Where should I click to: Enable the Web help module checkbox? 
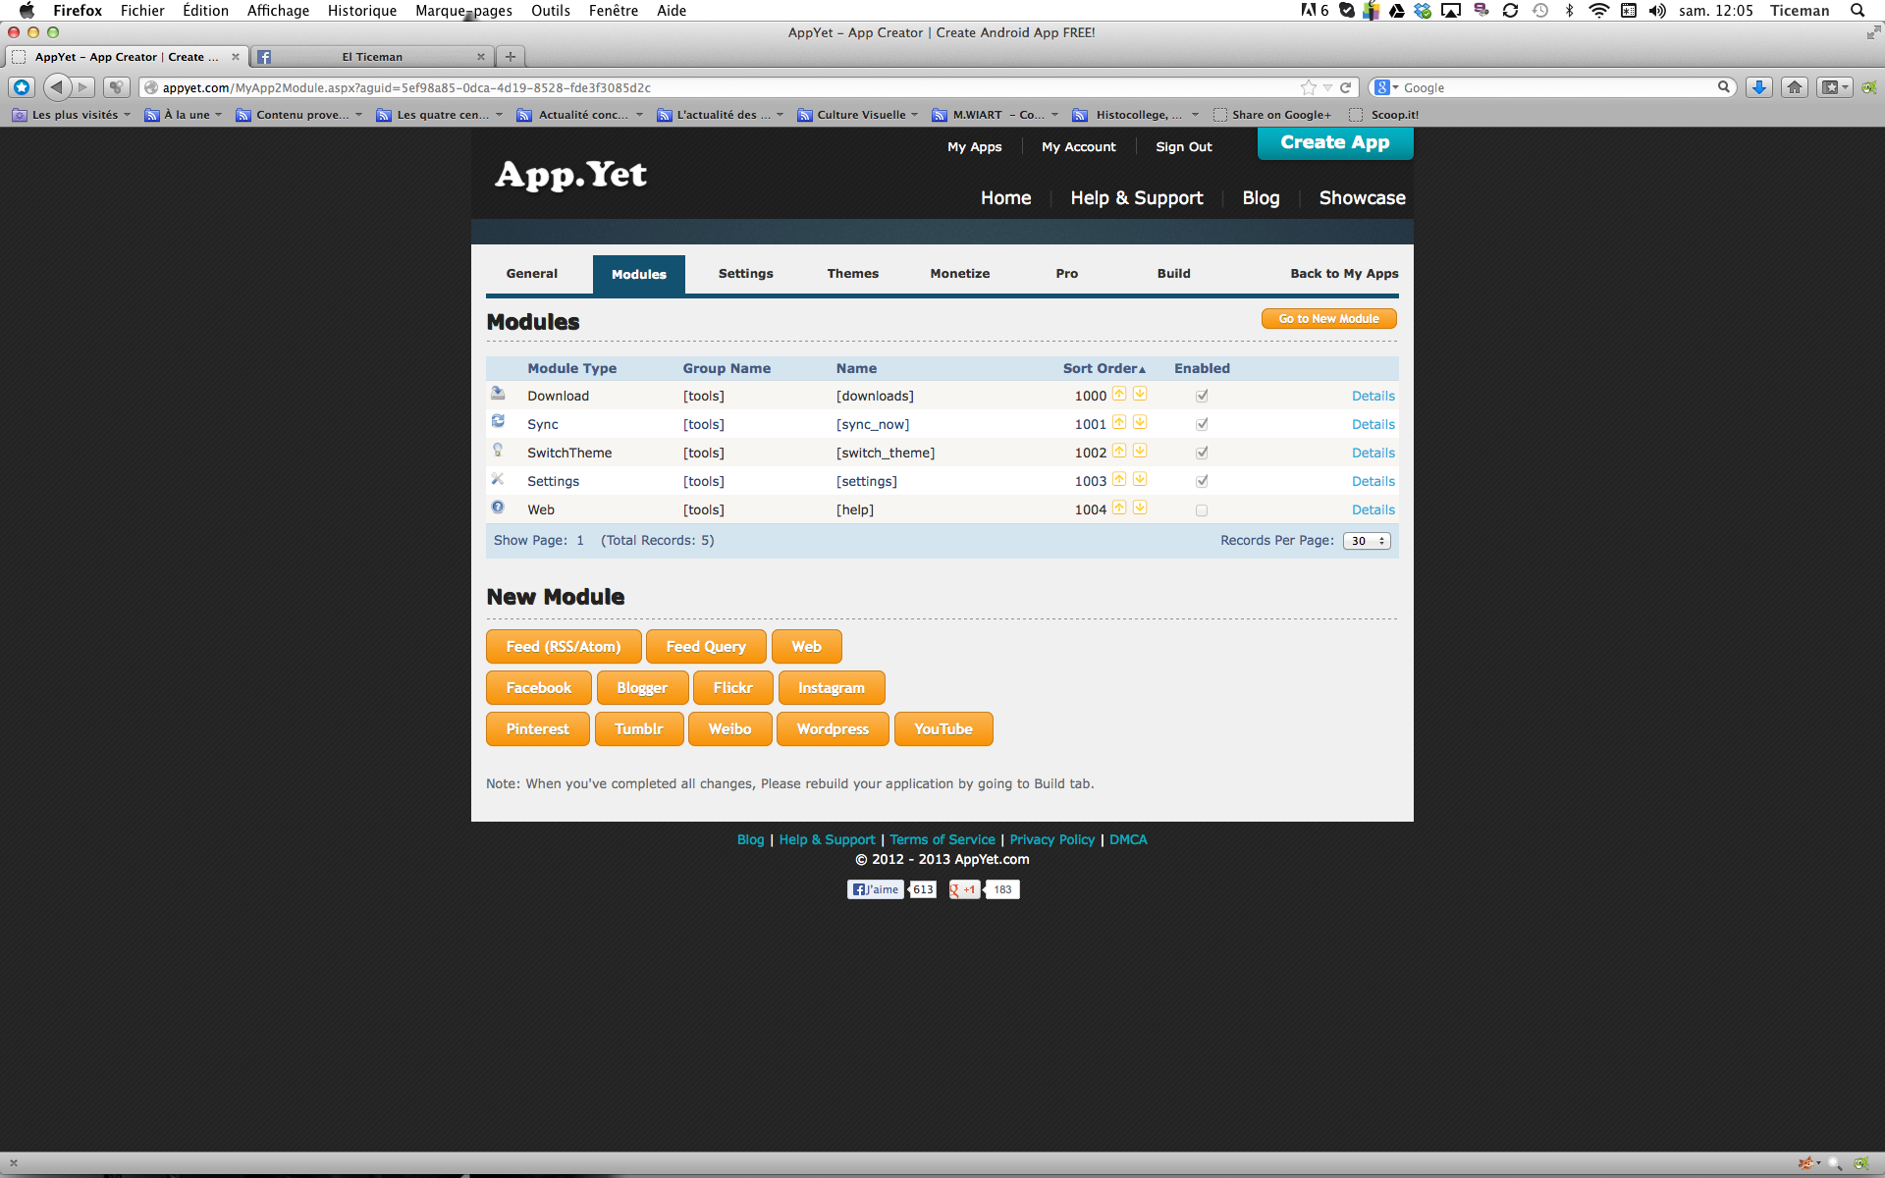[x=1202, y=510]
